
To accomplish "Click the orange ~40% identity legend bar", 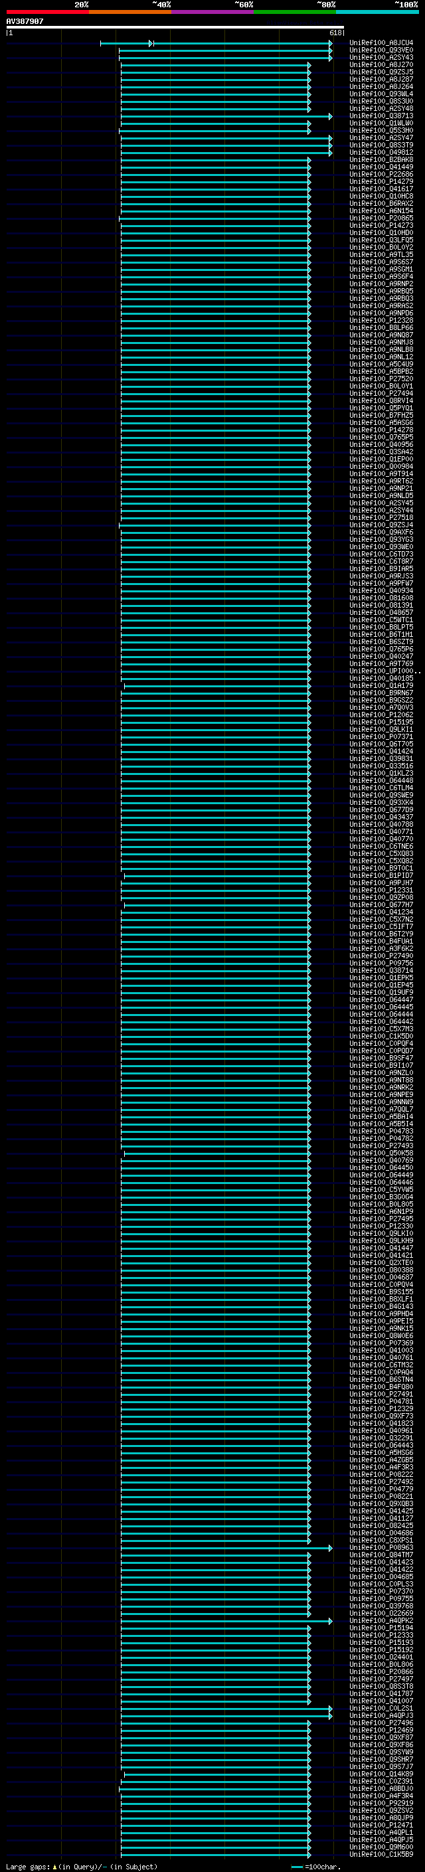I will [x=130, y=12].
